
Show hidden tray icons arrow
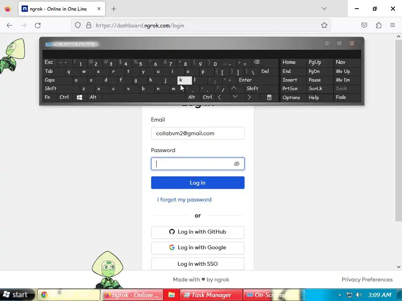[x=340, y=295]
